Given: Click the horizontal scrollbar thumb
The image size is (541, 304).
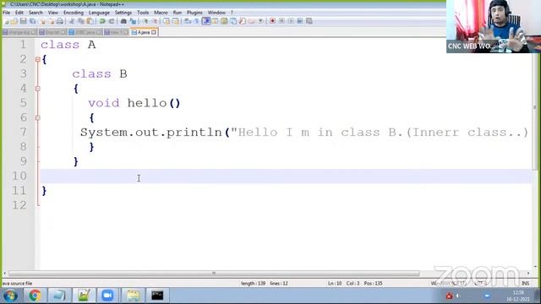Looking at the screenshot, I should (214, 274).
